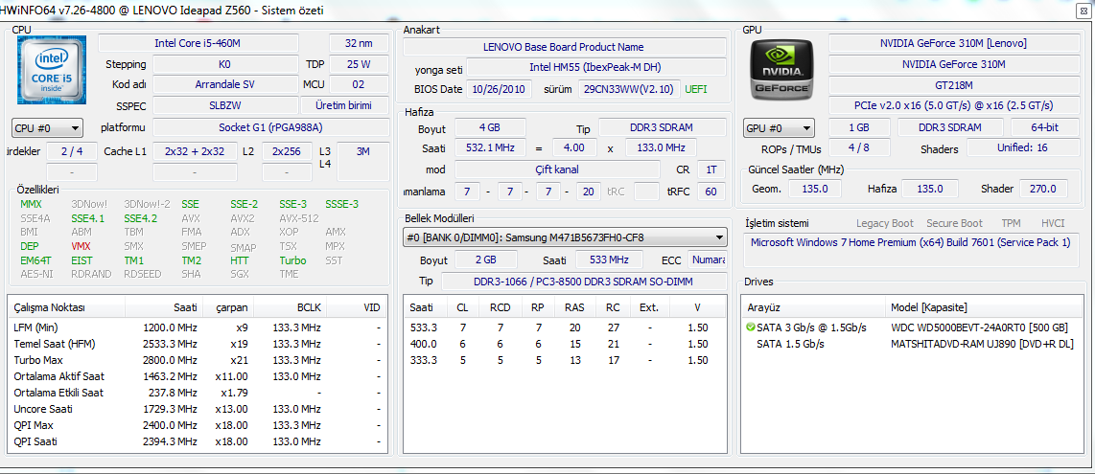
Task: Click the BIOS Date 10/26/2010 value
Action: pyautogui.click(x=500, y=89)
